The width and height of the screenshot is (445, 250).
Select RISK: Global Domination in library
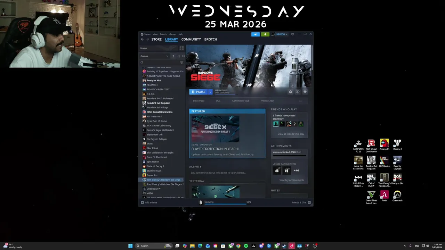159,112
